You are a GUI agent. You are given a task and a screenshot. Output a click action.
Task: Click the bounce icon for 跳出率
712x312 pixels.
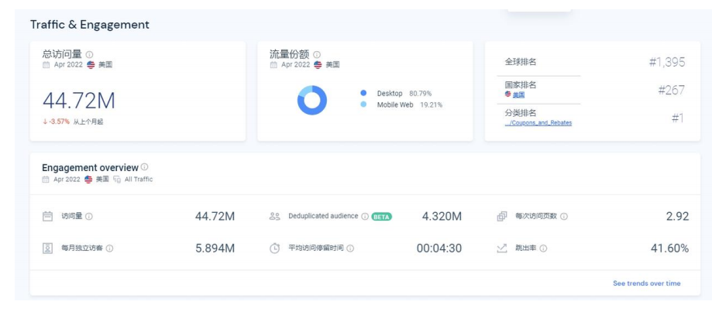502,249
